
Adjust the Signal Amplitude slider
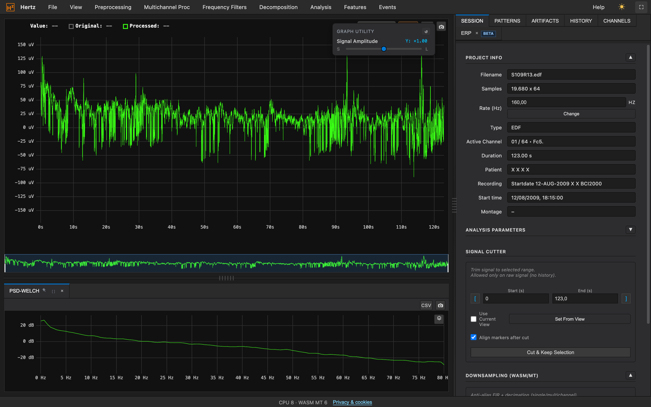(384, 49)
